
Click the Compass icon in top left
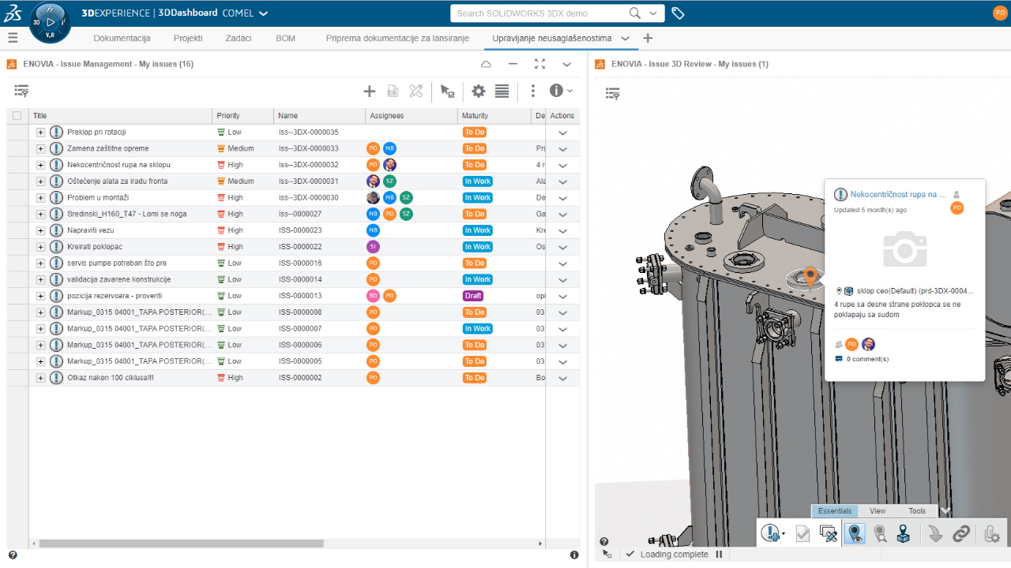click(x=50, y=24)
